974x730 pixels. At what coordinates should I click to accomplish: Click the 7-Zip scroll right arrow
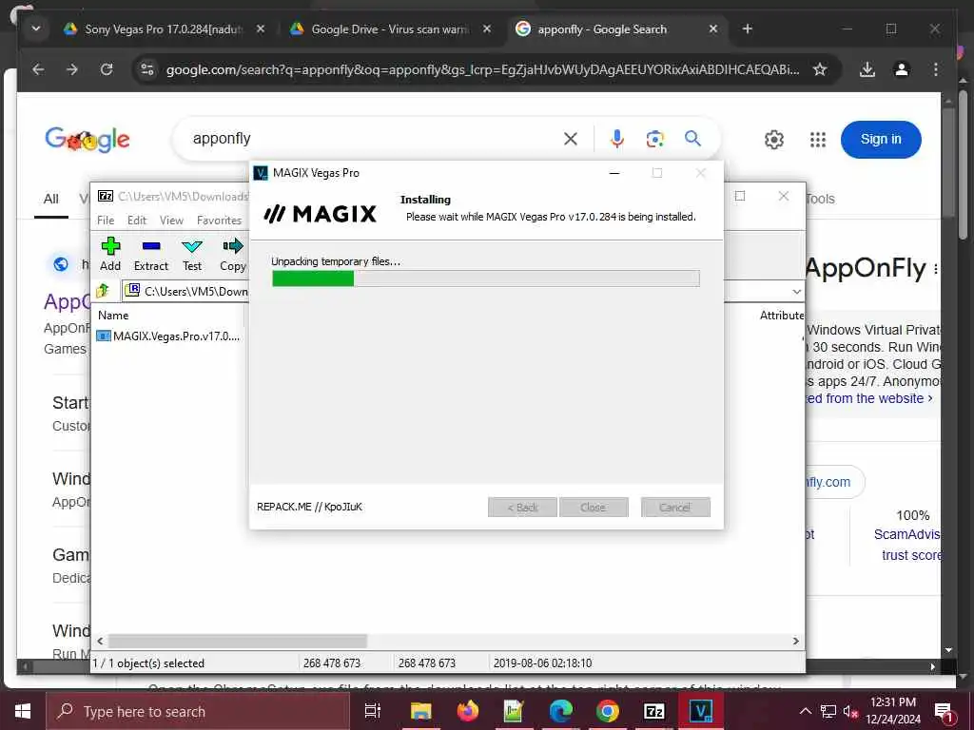pyautogui.click(x=796, y=641)
